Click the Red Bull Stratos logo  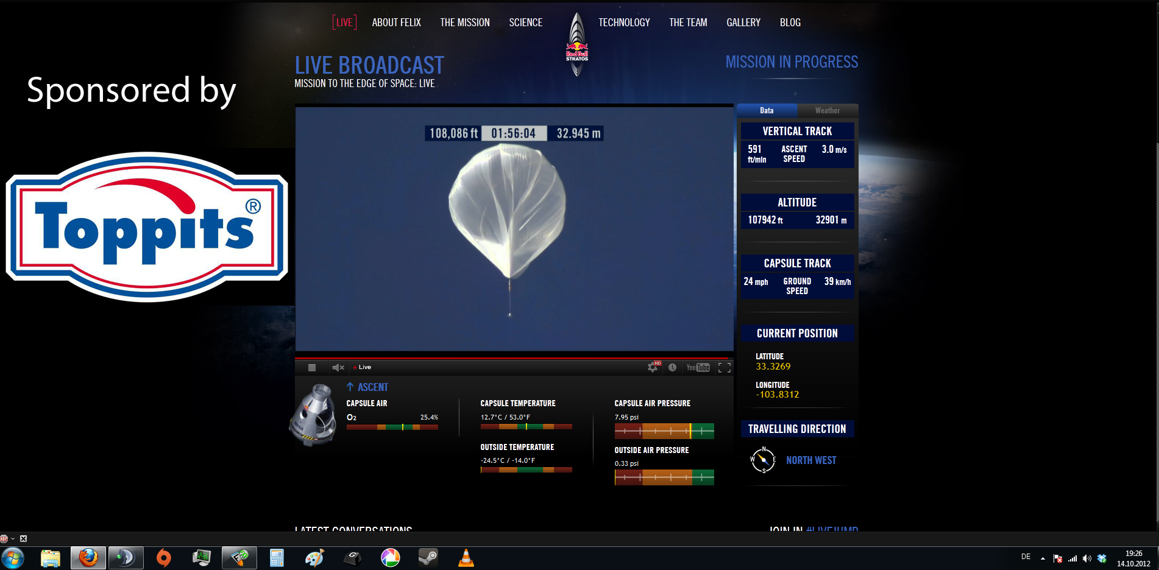pos(576,45)
